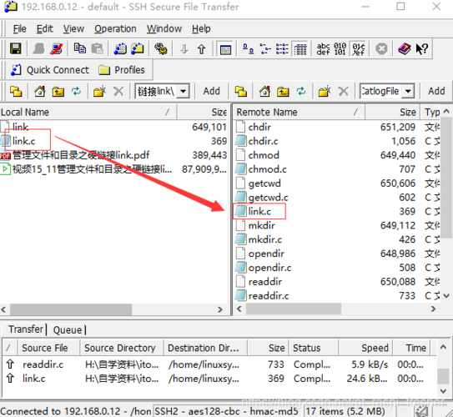
Task: Click the local pane Delete X icon
Action: (x=118, y=91)
